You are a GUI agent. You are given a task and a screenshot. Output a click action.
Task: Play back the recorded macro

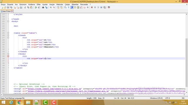98,7
